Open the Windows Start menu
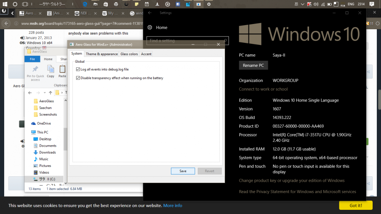Viewport: 381px width, 214px height. coord(5,4)
